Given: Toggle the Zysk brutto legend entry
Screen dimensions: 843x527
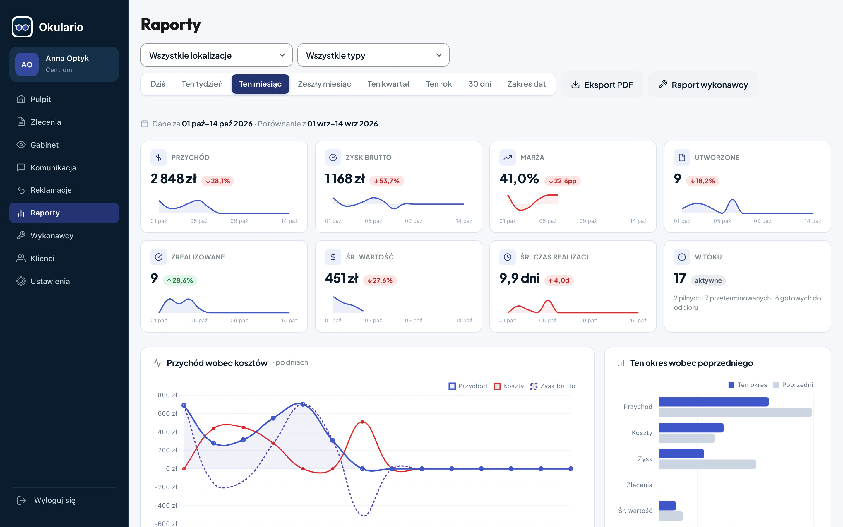Looking at the screenshot, I should [553, 386].
